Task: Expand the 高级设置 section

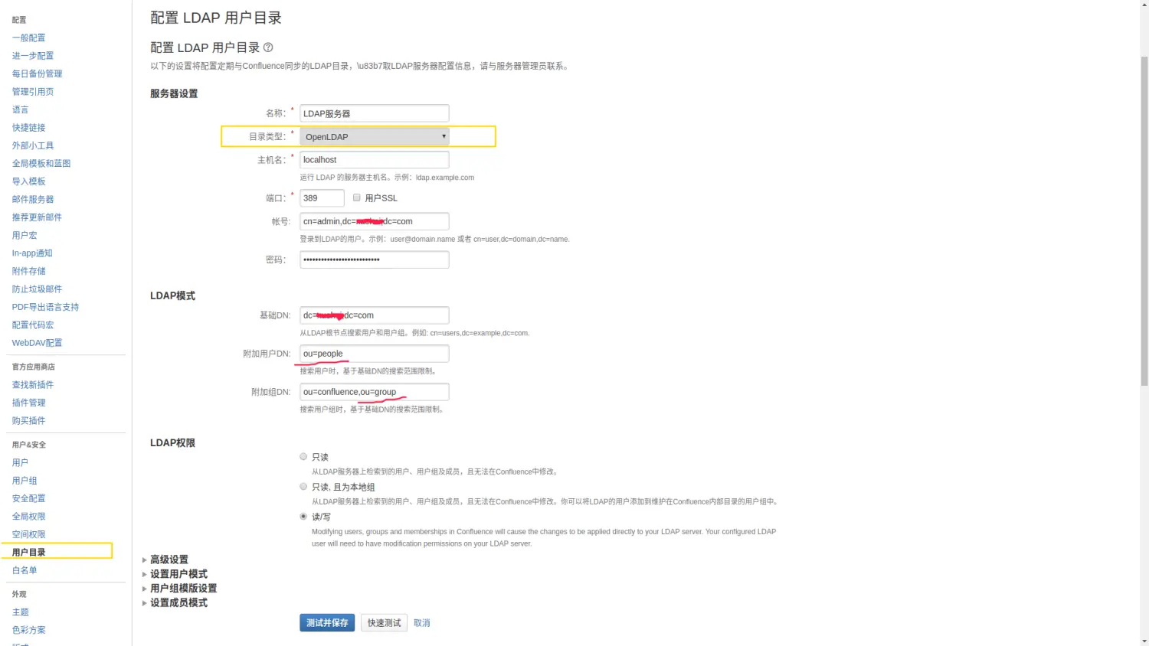Action: coord(169,560)
